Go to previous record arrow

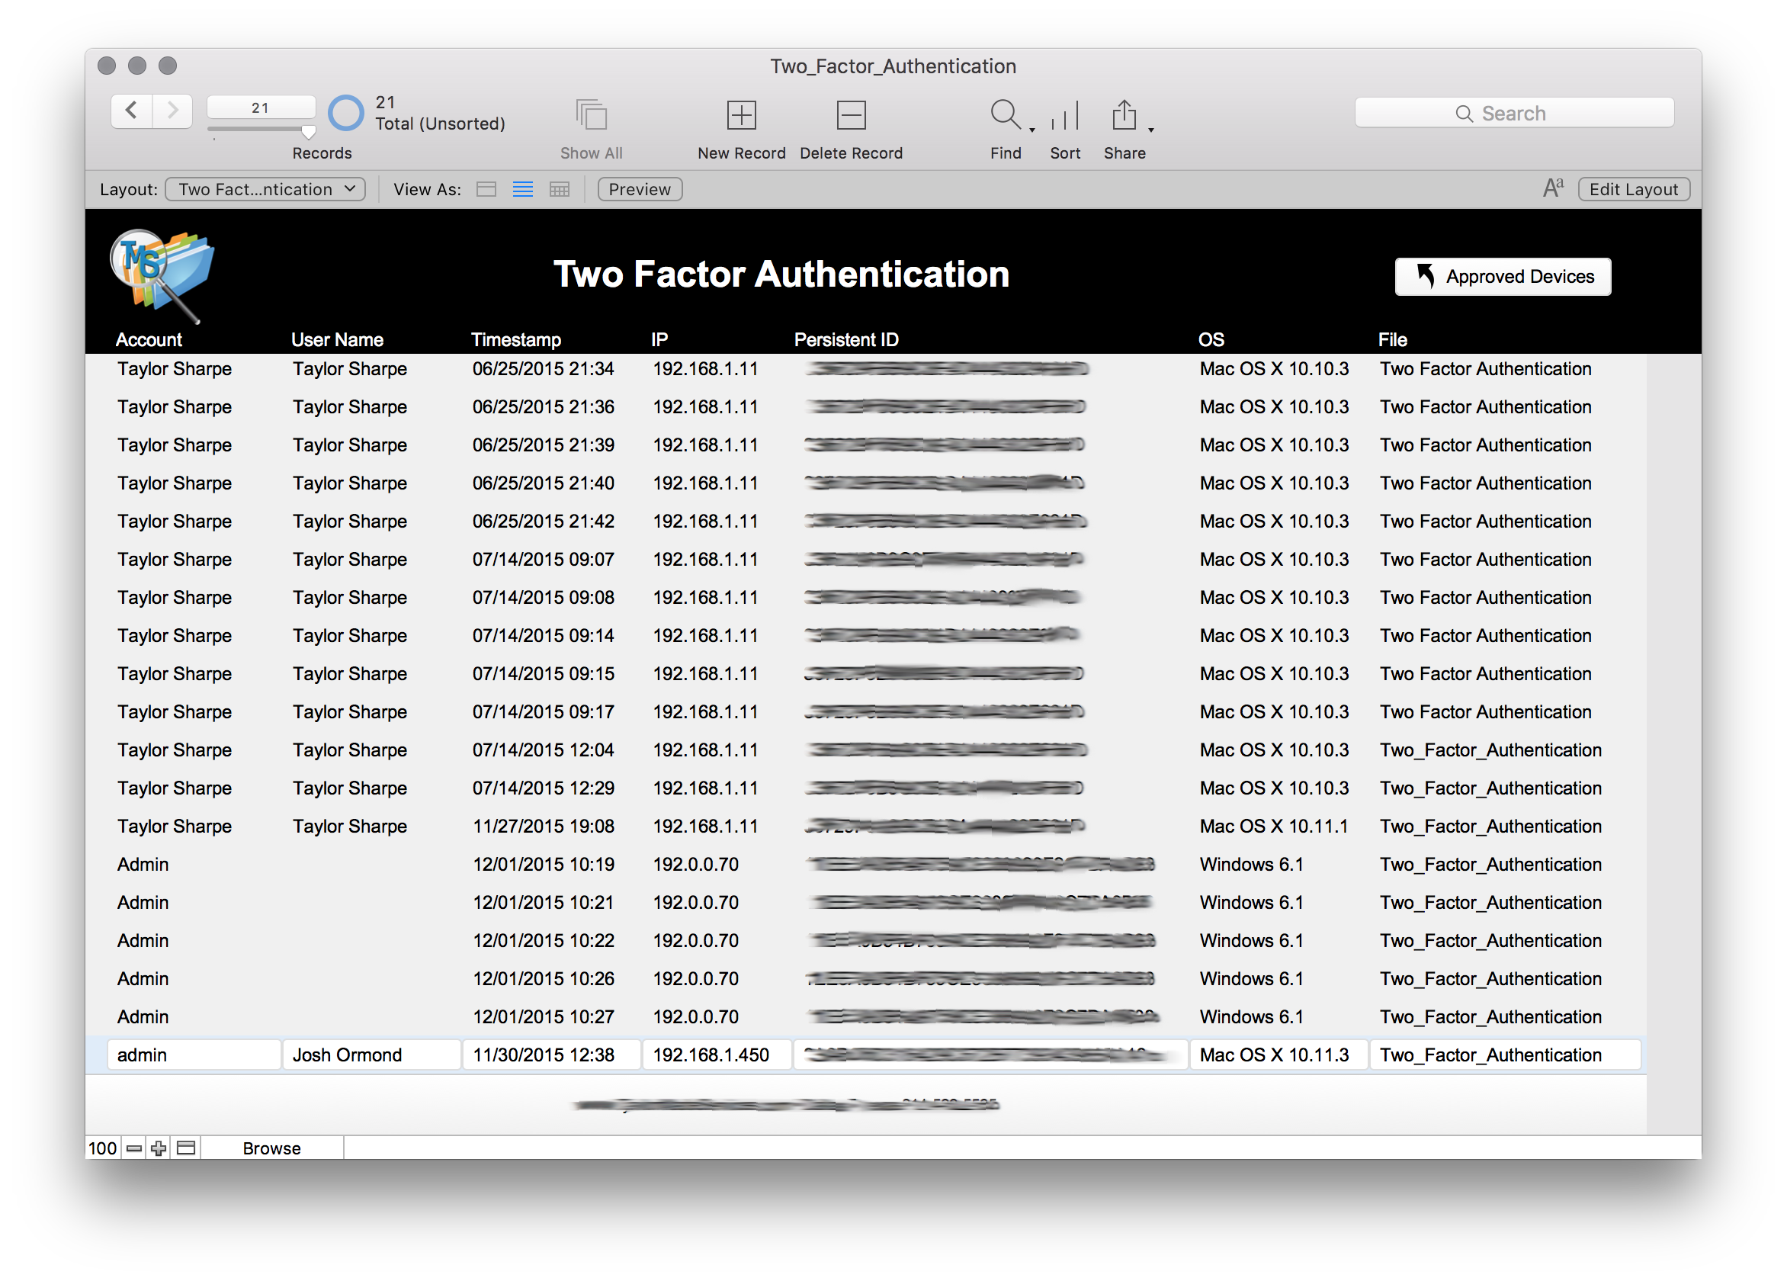132,111
